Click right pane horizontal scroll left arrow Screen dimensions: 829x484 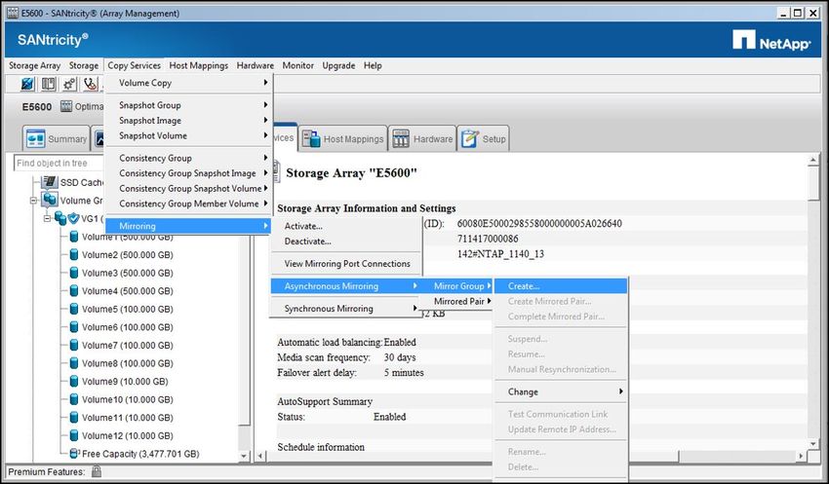pyautogui.click(x=260, y=455)
